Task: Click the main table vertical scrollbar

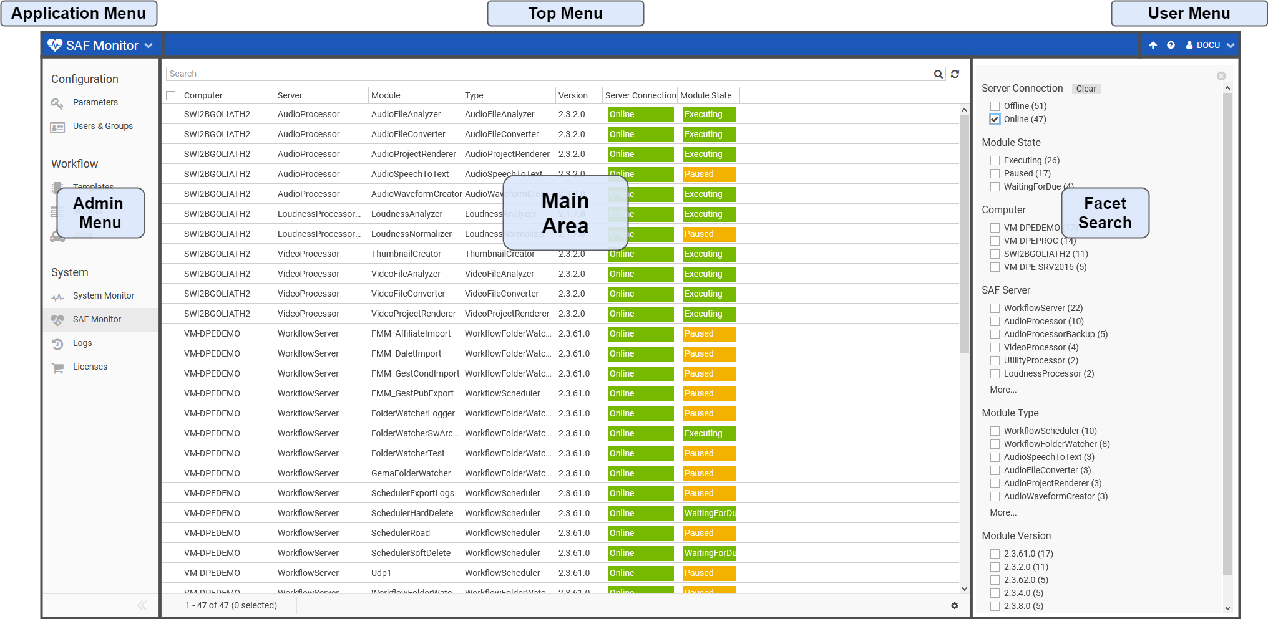Action: (964, 249)
